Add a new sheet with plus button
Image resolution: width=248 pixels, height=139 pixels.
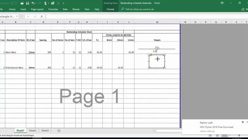(59, 131)
